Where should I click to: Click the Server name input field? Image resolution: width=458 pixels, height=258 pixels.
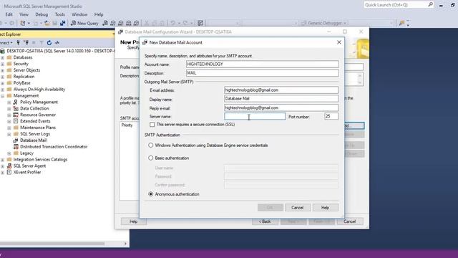(255, 116)
